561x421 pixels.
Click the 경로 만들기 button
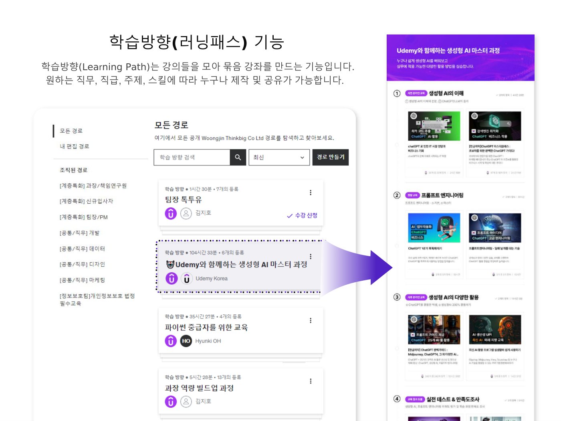point(331,157)
